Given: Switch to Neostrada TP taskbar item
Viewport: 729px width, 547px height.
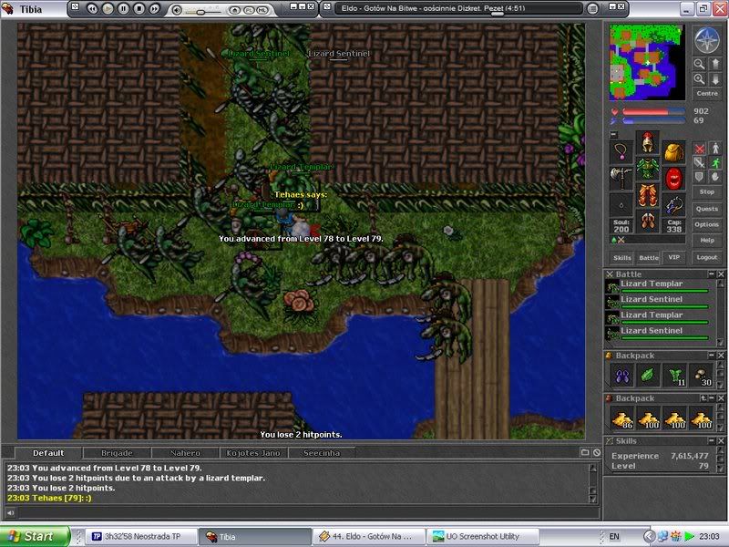Looking at the screenshot, I should [x=141, y=536].
